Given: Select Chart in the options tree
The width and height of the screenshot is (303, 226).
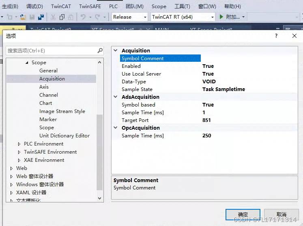Looking at the screenshot, I should [x=45, y=103].
